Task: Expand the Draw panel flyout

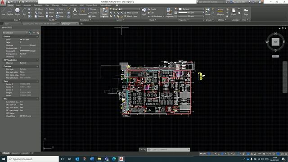Action: coord(17,20)
